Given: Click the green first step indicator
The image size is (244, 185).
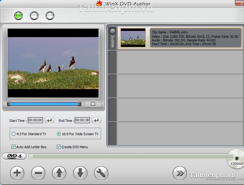Looking at the screenshot, I should pos(18,16).
